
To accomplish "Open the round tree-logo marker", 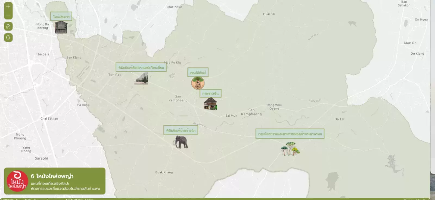I will (x=198, y=83).
